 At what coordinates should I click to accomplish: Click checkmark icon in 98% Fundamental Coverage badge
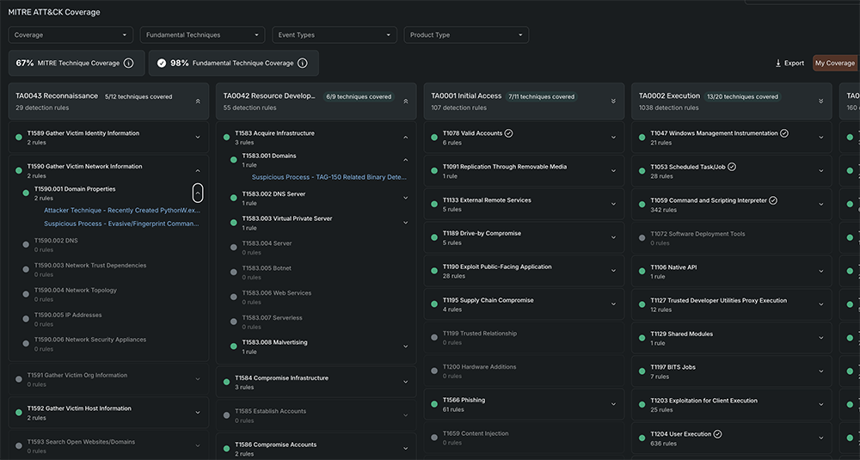point(162,63)
